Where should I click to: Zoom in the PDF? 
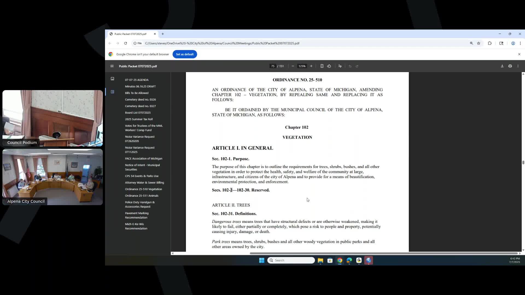click(x=311, y=66)
